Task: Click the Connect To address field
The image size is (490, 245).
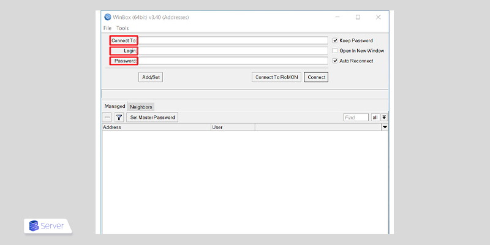Action: click(x=233, y=40)
